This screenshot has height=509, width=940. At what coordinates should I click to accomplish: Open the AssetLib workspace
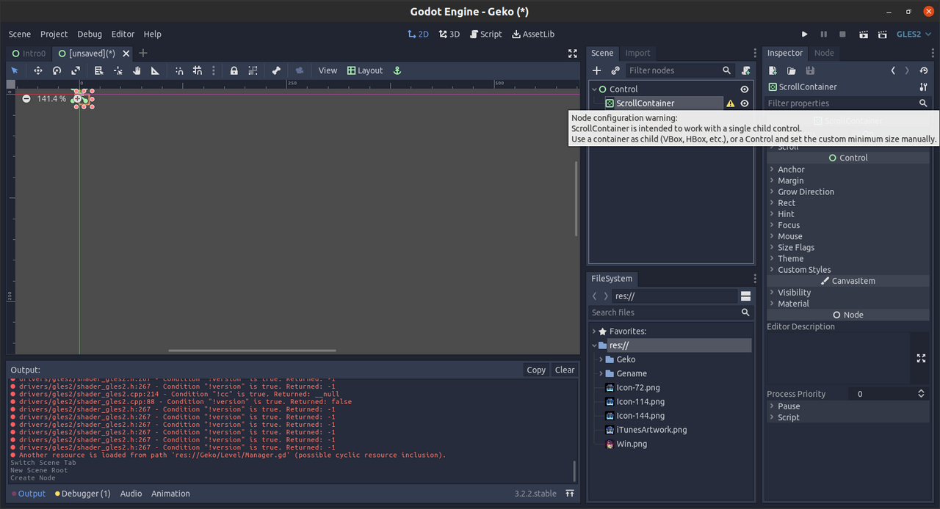pos(533,34)
